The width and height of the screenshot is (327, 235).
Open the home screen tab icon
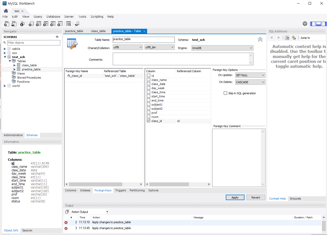coord(6,11)
